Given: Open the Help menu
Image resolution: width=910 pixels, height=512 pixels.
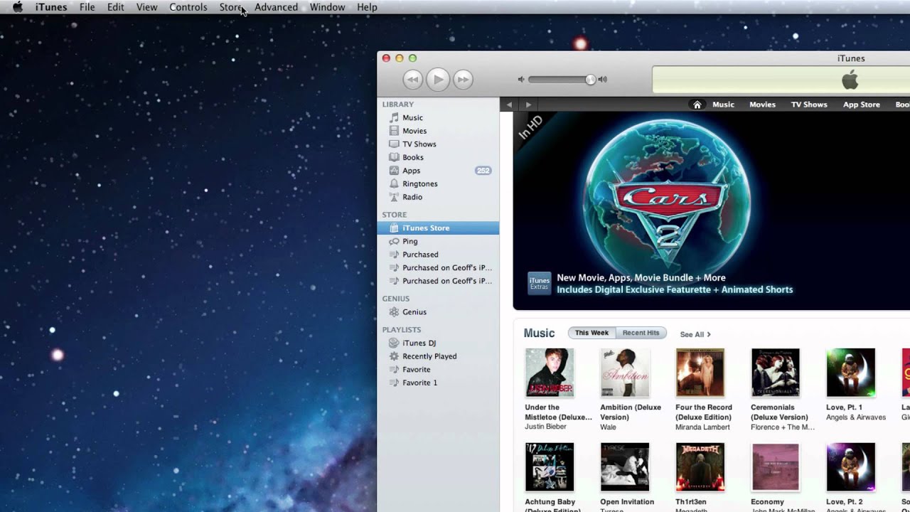Looking at the screenshot, I should pyautogui.click(x=367, y=7).
